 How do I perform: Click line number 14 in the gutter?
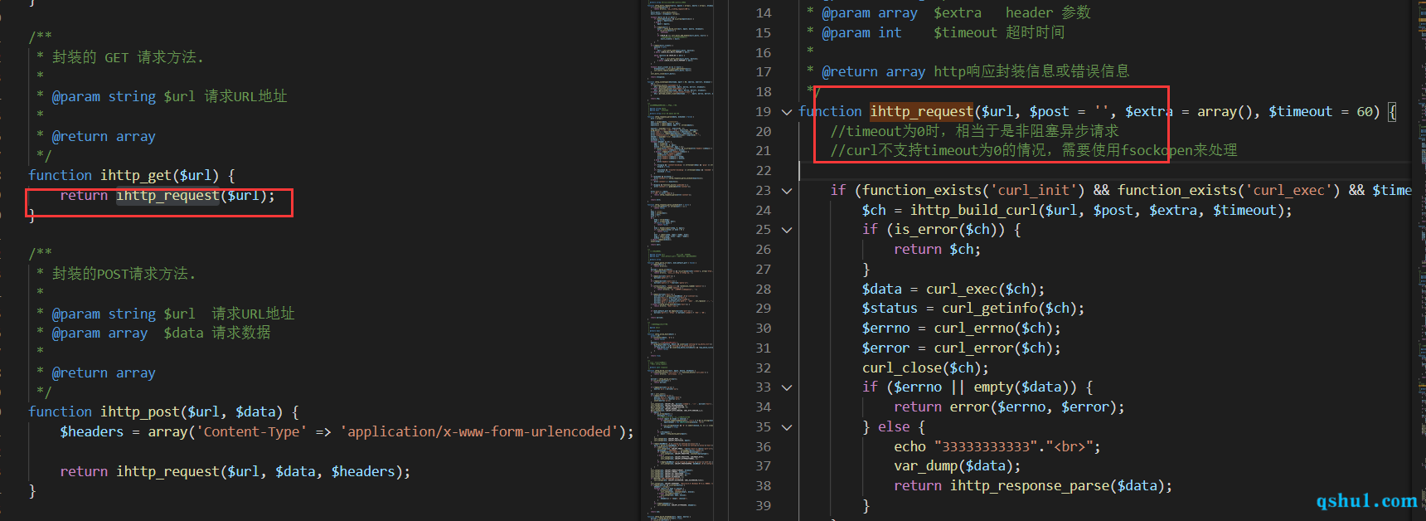click(764, 13)
